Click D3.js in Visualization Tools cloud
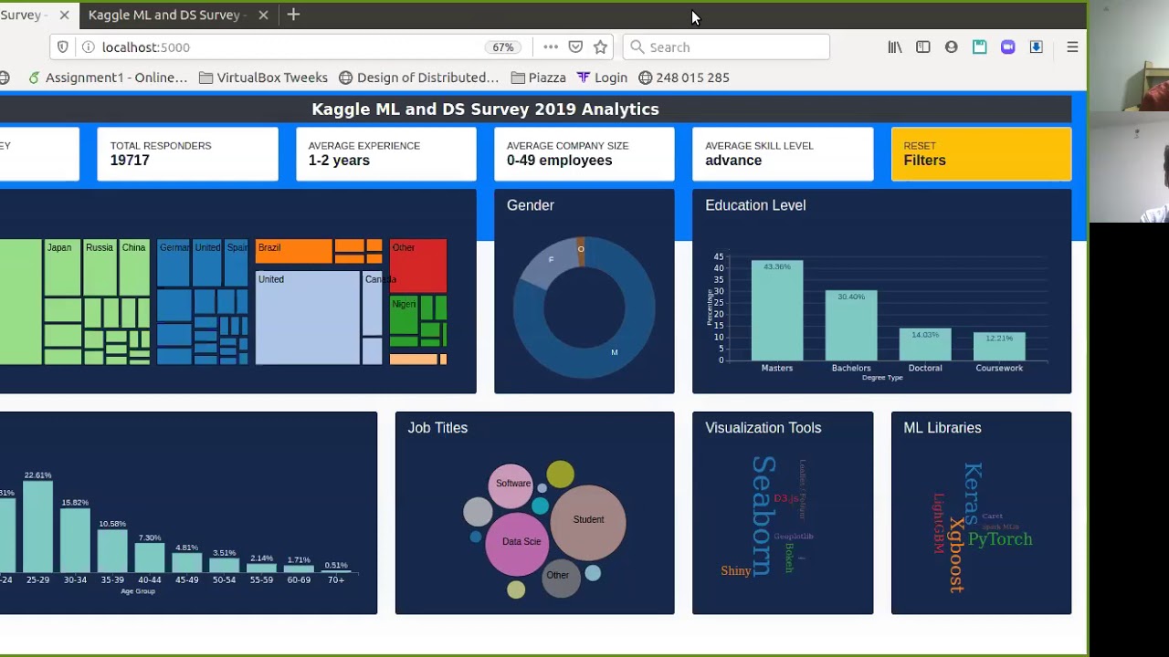Viewport: 1169px width, 657px height. click(x=786, y=499)
